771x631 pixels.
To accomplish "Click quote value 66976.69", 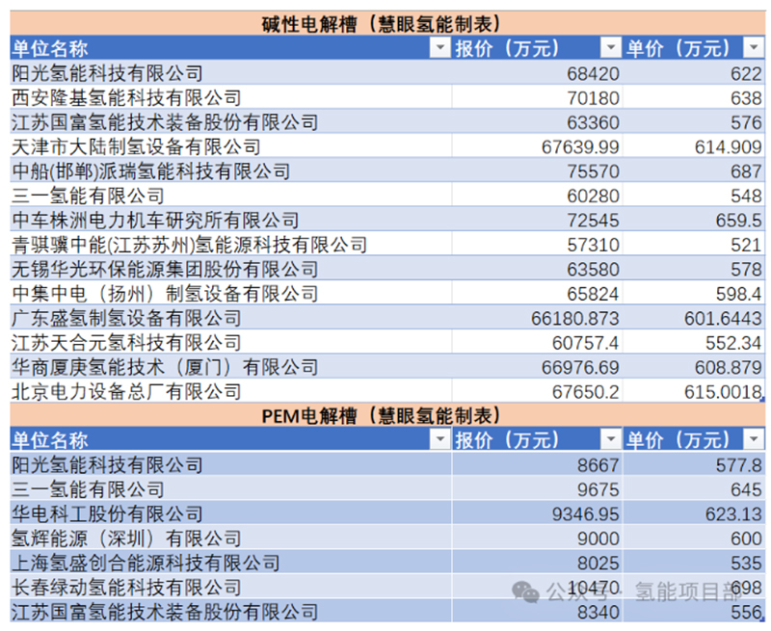I will pos(580,368).
